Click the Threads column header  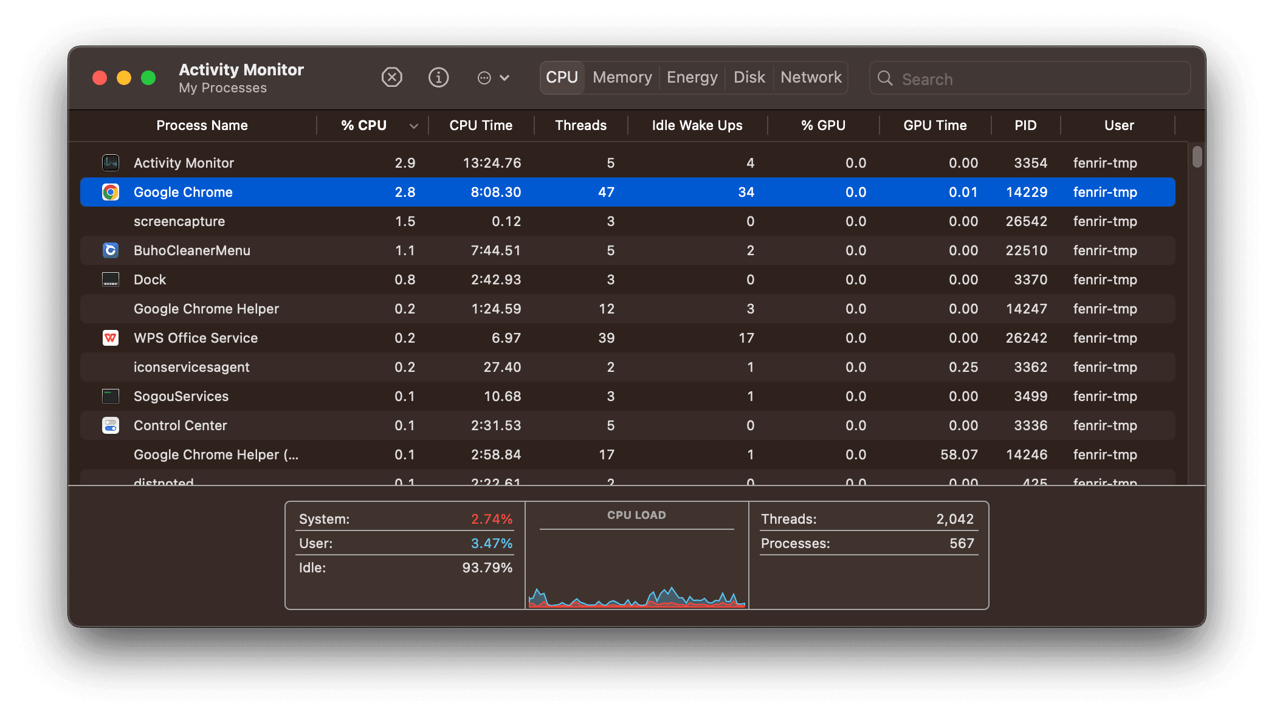[x=580, y=125]
